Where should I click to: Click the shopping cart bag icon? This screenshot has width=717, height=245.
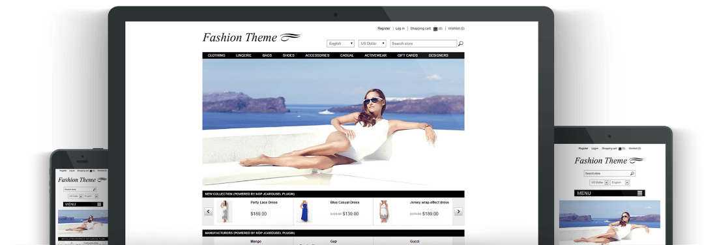point(435,29)
